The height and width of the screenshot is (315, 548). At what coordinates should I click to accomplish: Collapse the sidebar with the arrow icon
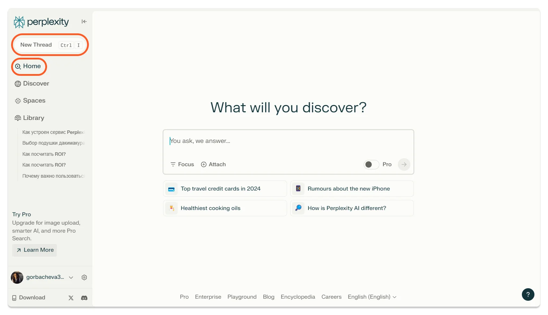pos(84,22)
